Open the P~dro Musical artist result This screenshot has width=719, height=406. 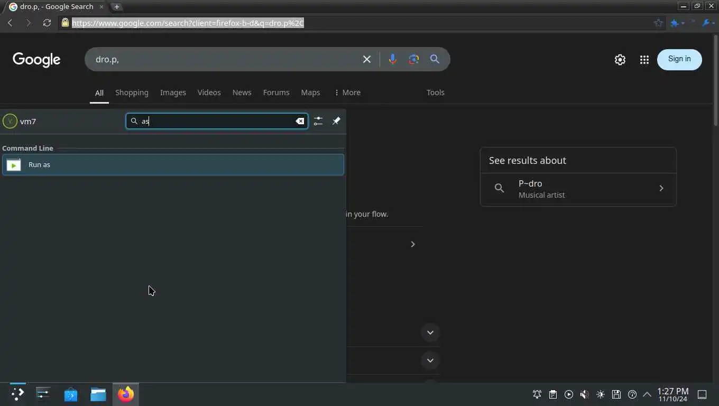point(578,189)
